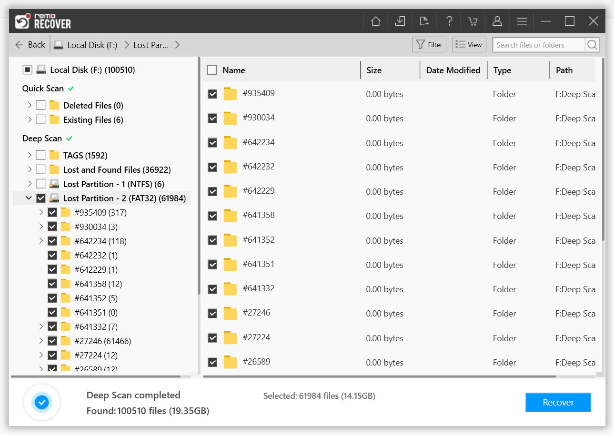The image size is (614, 435).
Task: Click the user account icon
Action: coord(497,21)
